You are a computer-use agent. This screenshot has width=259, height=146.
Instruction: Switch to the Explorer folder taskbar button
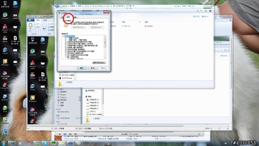click(x=62, y=143)
